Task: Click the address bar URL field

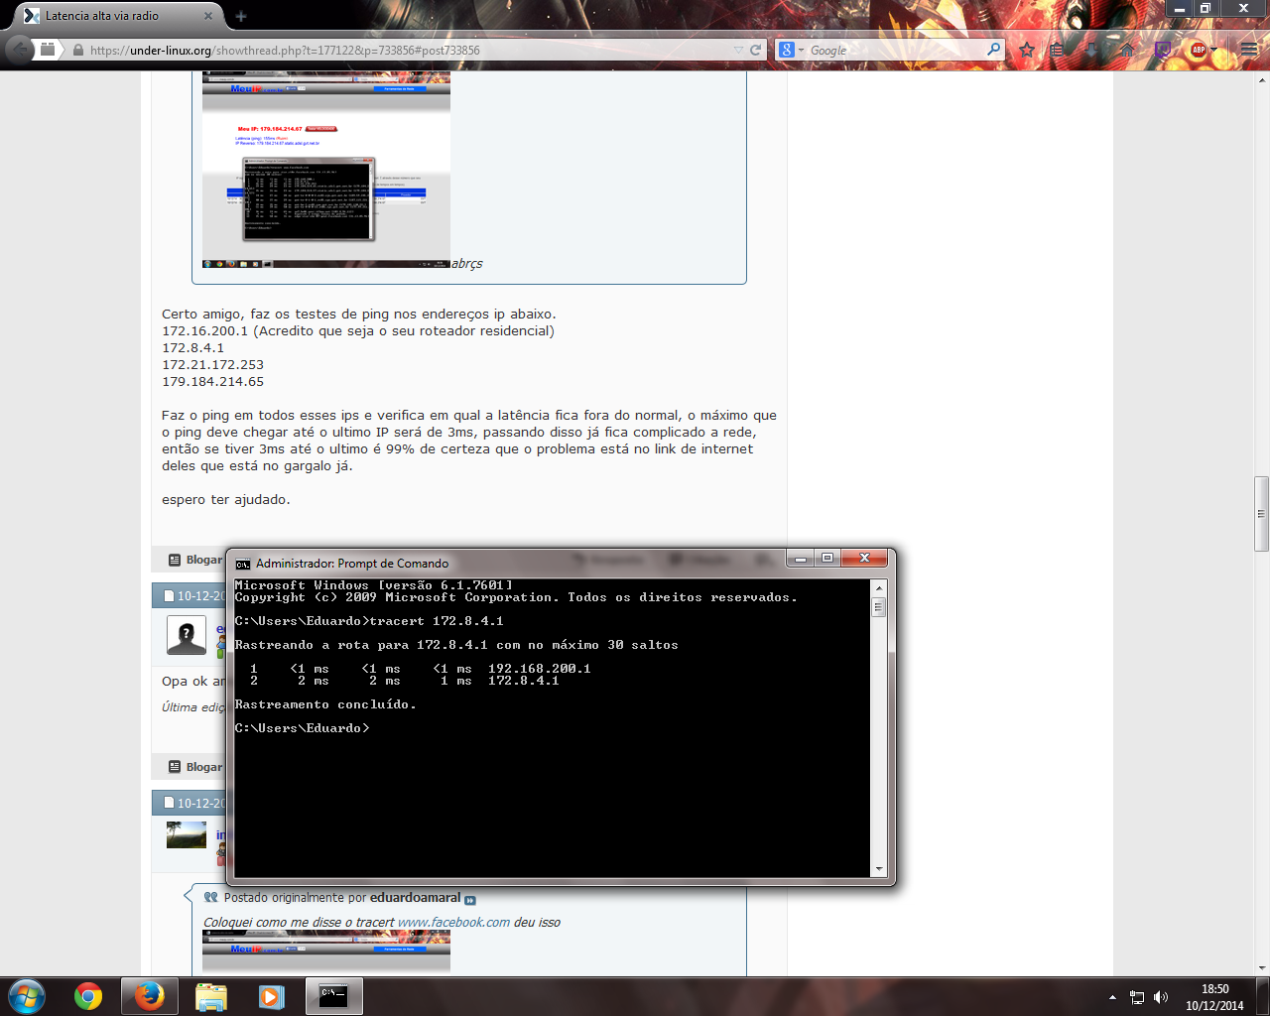Action: pyautogui.click(x=407, y=50)
